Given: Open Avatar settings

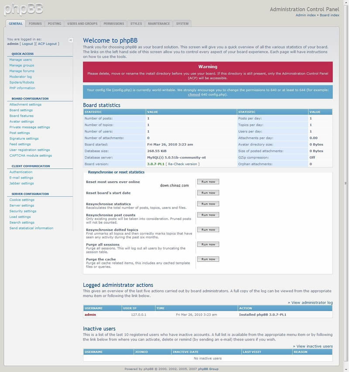Looking at the screenshot, I should [21, 122].
